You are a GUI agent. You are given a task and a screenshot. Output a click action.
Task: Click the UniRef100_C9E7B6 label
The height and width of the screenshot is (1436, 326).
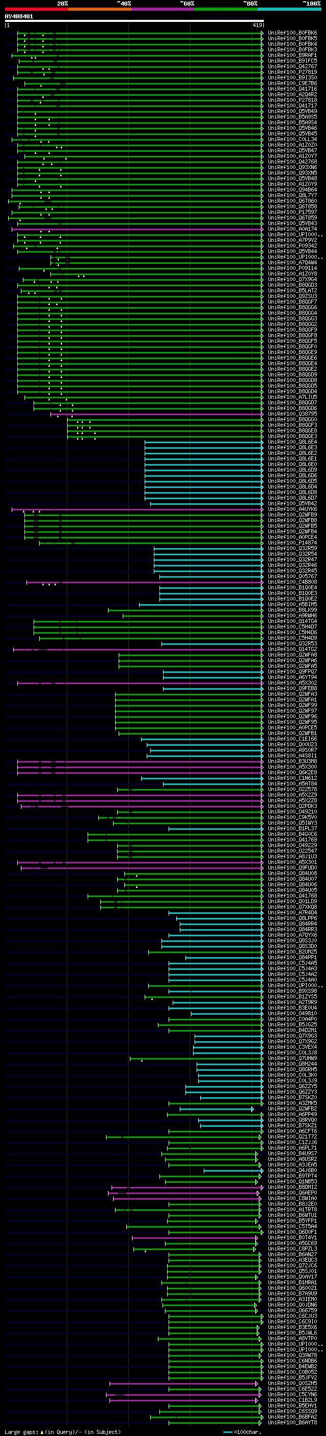[292, 83]
